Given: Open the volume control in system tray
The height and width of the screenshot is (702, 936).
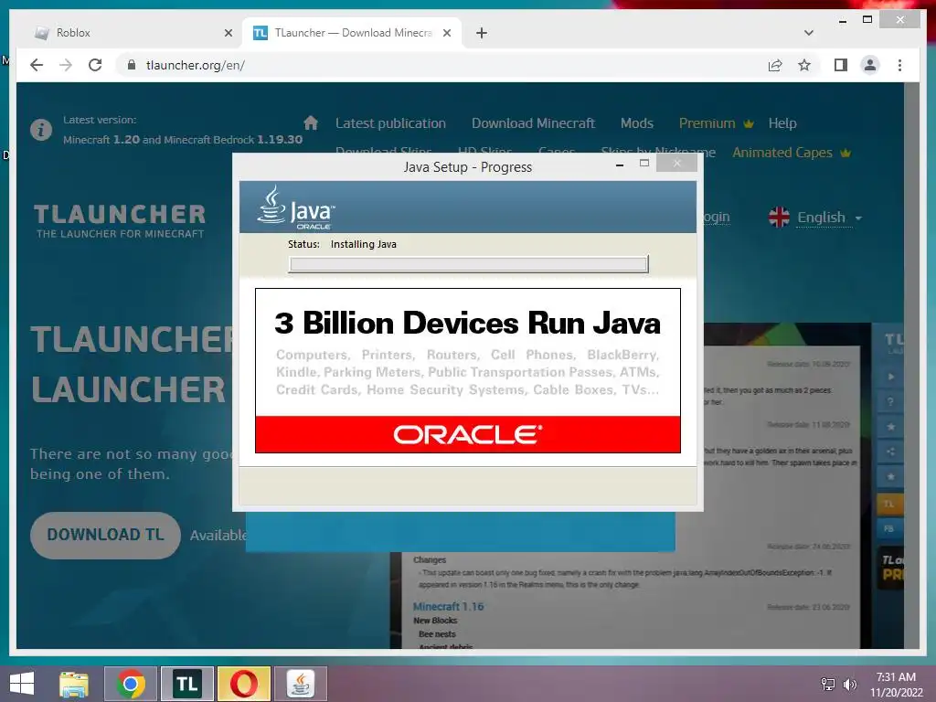Looking at the screenshot, I should coord(849,684).
